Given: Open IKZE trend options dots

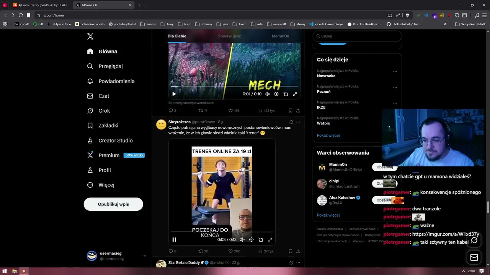Looking at the screenshot, I should [x=395, y=103].
